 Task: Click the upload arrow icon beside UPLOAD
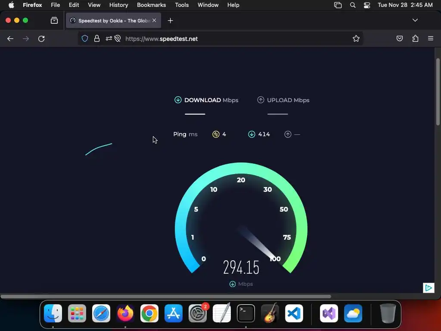pyautogui.click(x=261, y=100)
